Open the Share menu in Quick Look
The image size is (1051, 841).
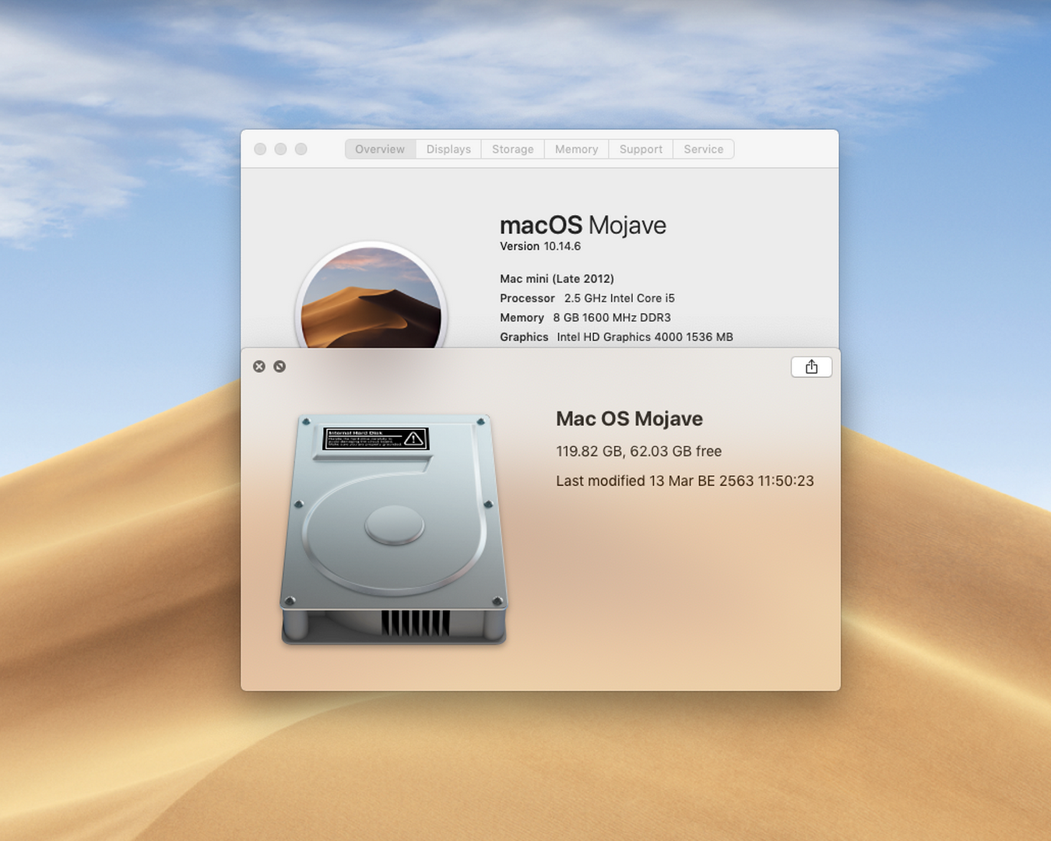click(811, 367)
